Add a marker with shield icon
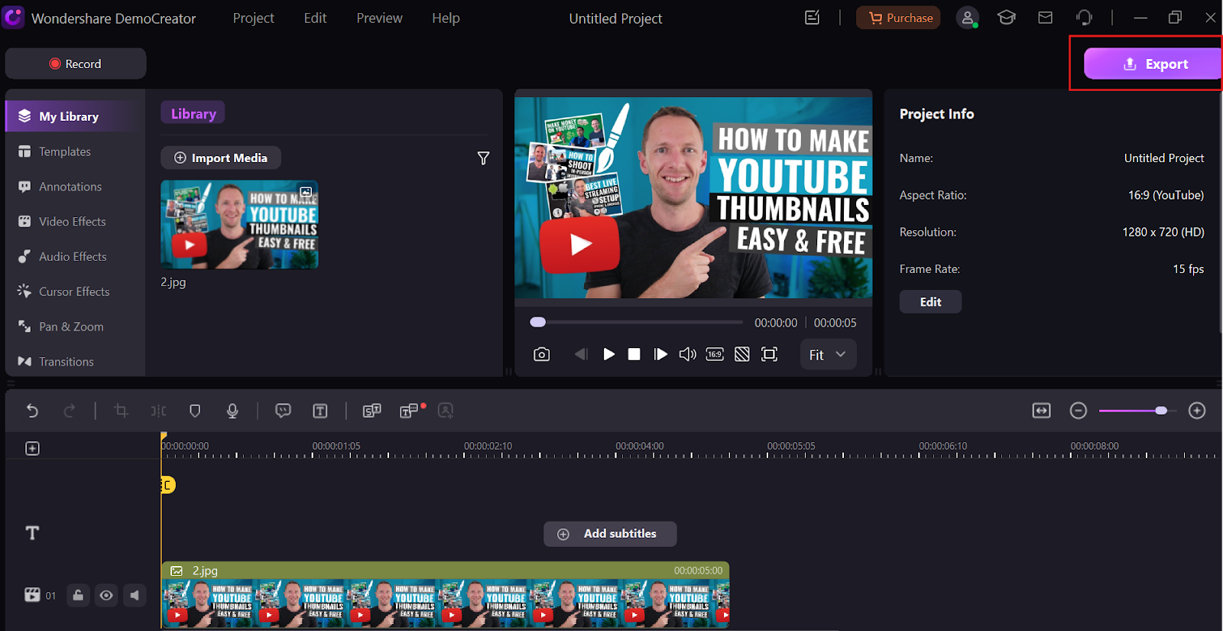The height and width of the screenshot is (631, 1223). pyautogui.click(x=195, y=411)
